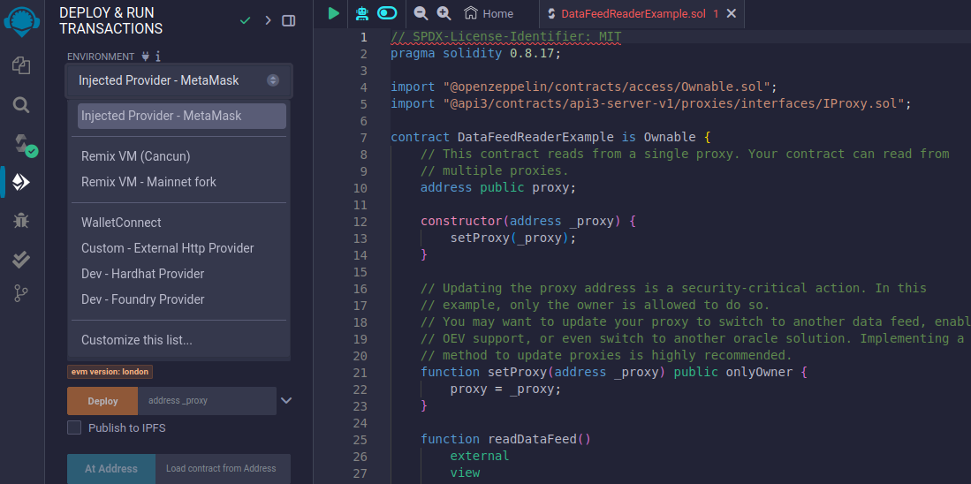
Task: Open the Git source control icon
Action: (21, 294)
